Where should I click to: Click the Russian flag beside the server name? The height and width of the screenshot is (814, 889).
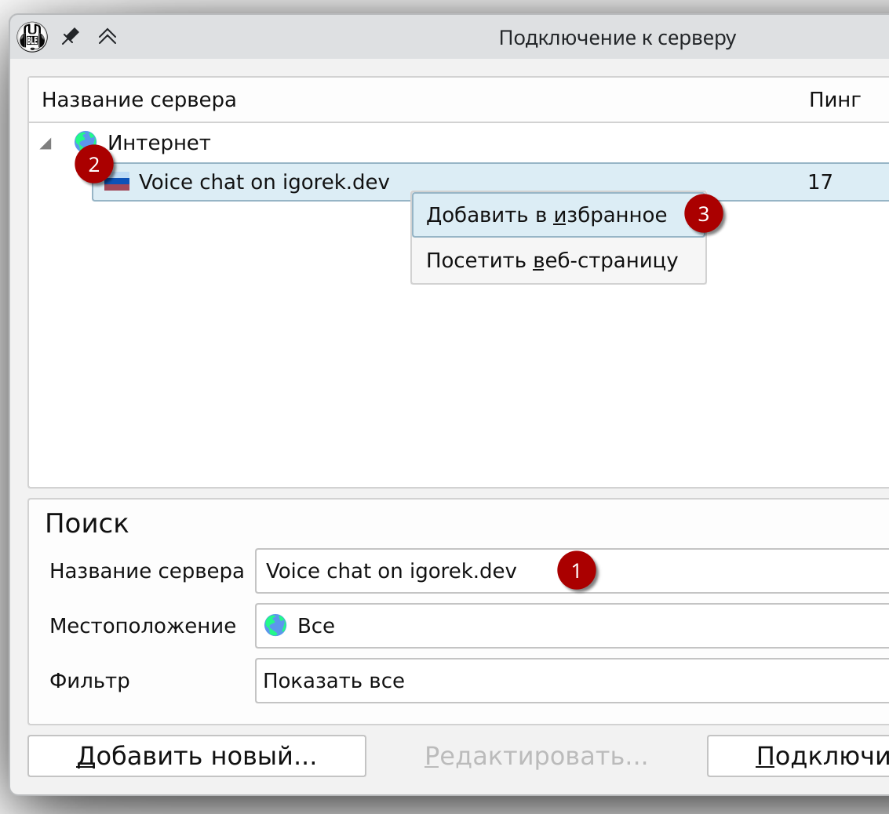coord(119,181)
